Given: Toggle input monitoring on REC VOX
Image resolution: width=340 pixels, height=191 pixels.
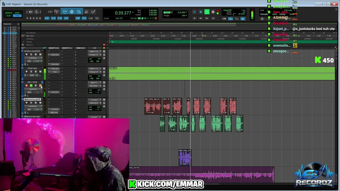Looking at the screenshot, I should click(x=31, y=86).
